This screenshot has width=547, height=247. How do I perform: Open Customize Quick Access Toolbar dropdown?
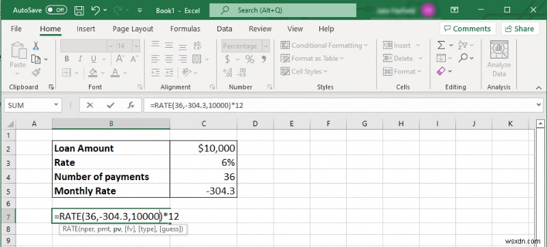(140, 10)
